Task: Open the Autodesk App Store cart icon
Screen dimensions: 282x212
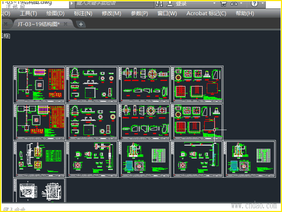Action: point(223,4)
